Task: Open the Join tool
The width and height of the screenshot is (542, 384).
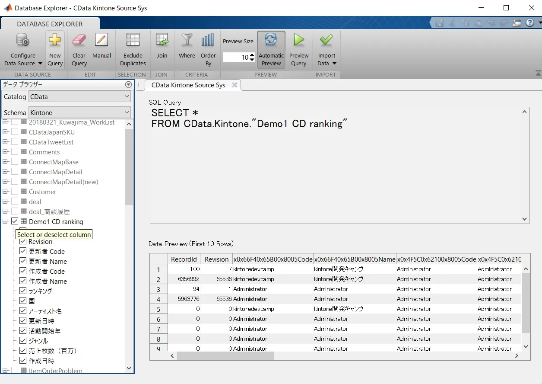Action: click(x=162, y=48)
